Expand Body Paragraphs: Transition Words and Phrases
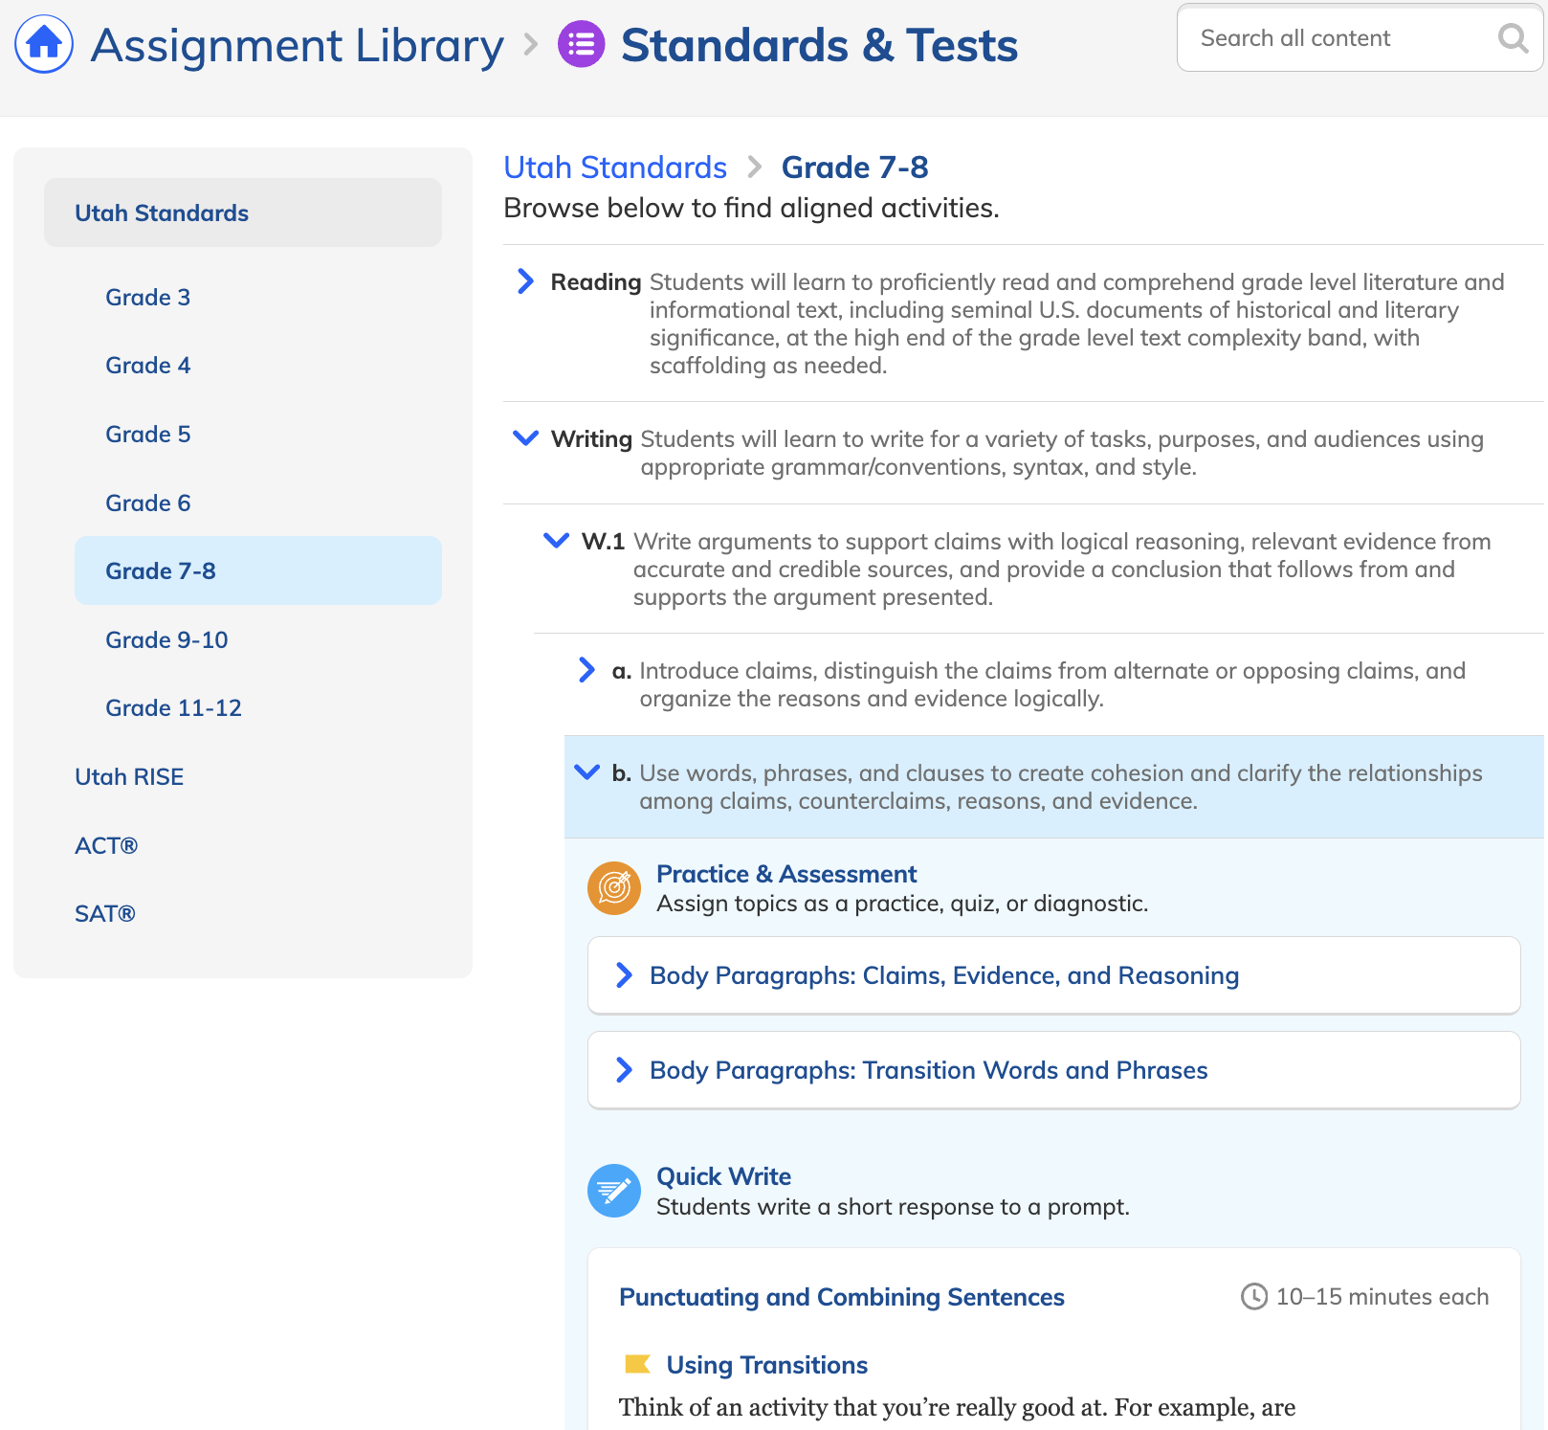Screen dimensions: 1548x1430 (1053, 1070)
